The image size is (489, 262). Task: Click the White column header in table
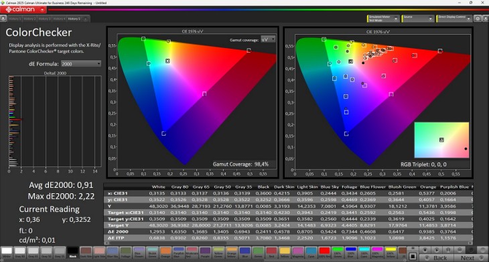[159, 187]
